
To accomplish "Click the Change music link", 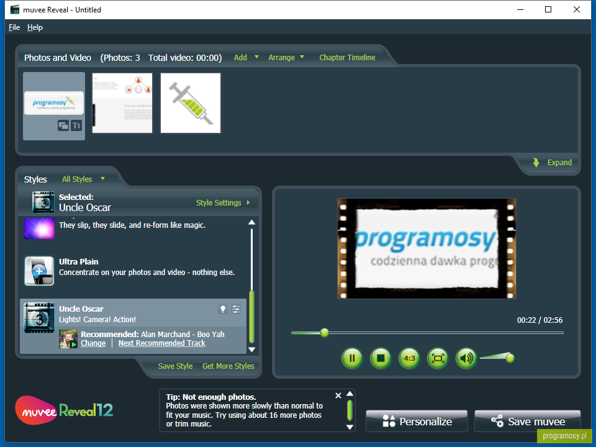I will tap(93, 343).
